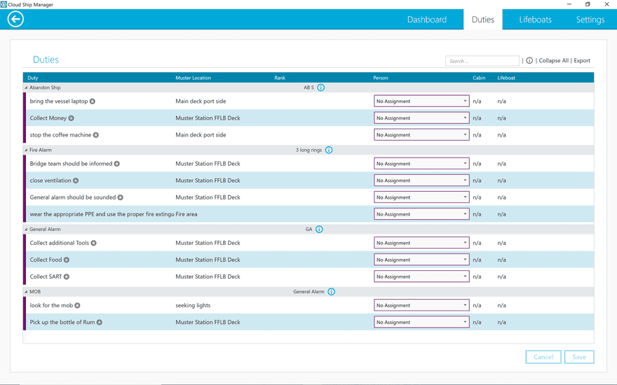Export the duties list

point(581,60)
